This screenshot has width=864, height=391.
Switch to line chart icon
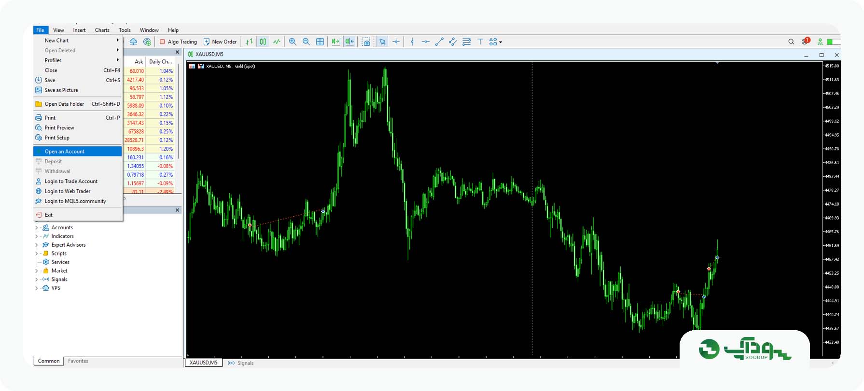pos(277,42)
